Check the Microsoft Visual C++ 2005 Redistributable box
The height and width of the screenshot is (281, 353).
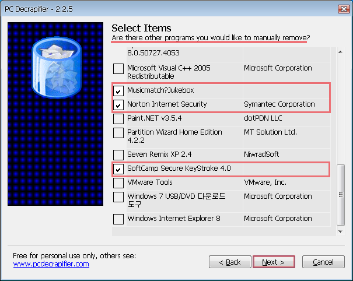coord(118,69)
